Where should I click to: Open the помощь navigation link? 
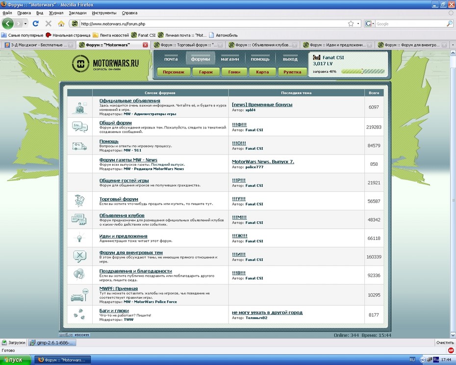pos(260,58)
